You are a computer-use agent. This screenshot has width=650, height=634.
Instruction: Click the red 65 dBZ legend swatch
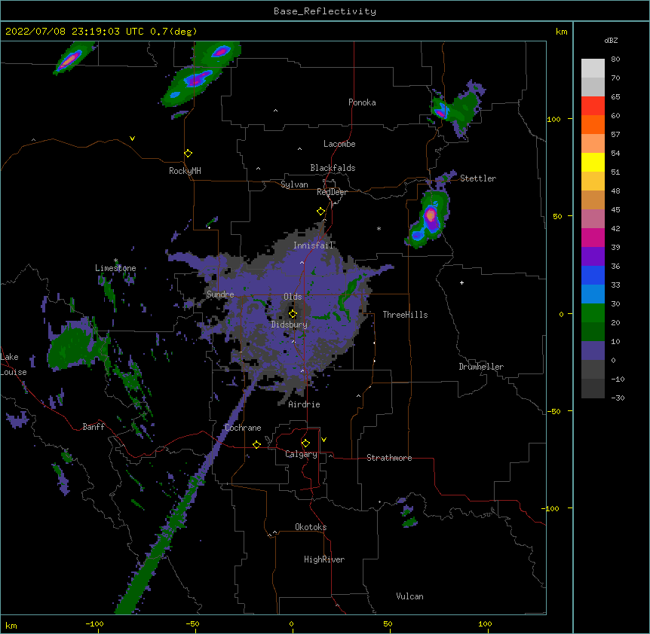coord(593,105)
